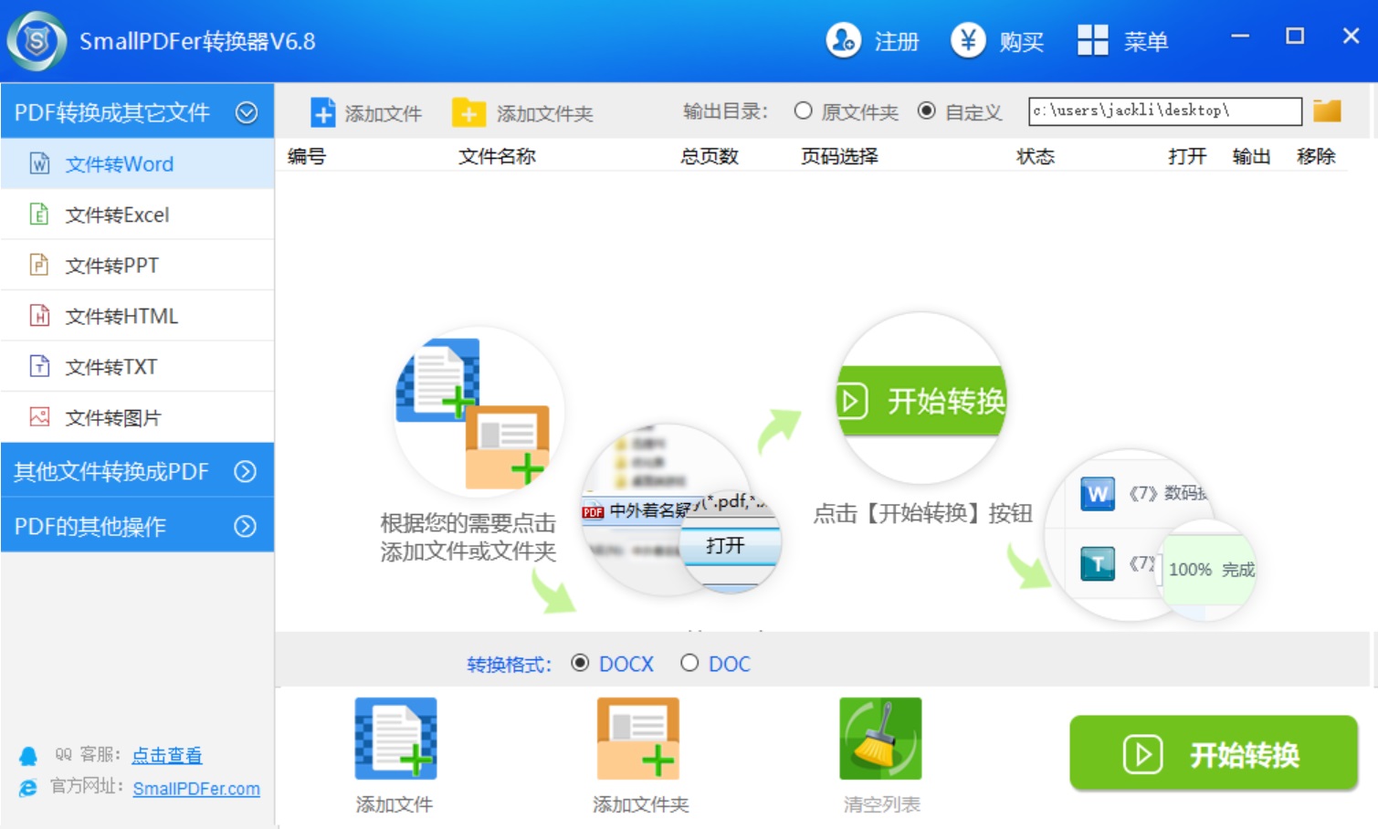The image size is (1378, 829).
Task: Click the 打开 column header
Action: (x=1187, y=156)
